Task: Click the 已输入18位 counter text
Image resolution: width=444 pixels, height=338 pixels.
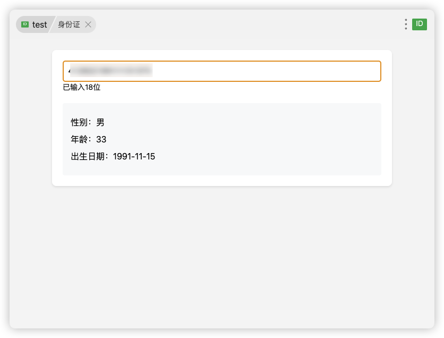Action: [82, 87]
